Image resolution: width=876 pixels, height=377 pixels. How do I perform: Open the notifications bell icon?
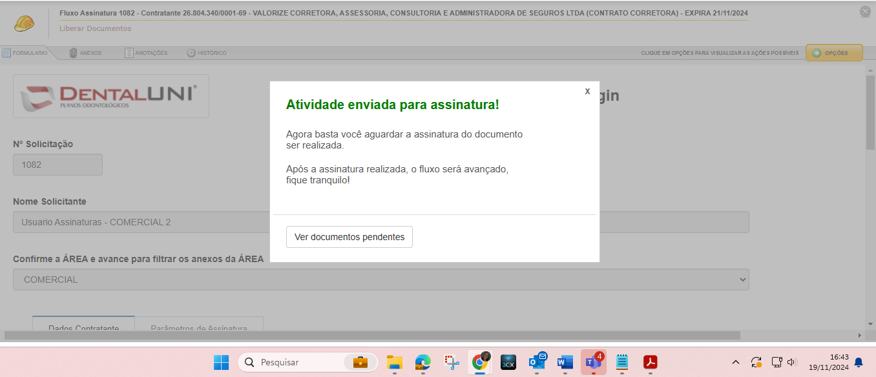tap(859, 362)
